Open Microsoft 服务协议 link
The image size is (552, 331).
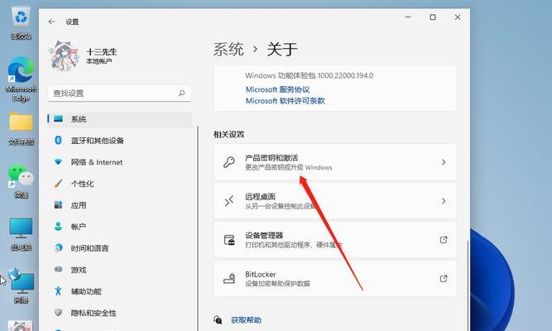pyautogui.click(x=277, y=89)
